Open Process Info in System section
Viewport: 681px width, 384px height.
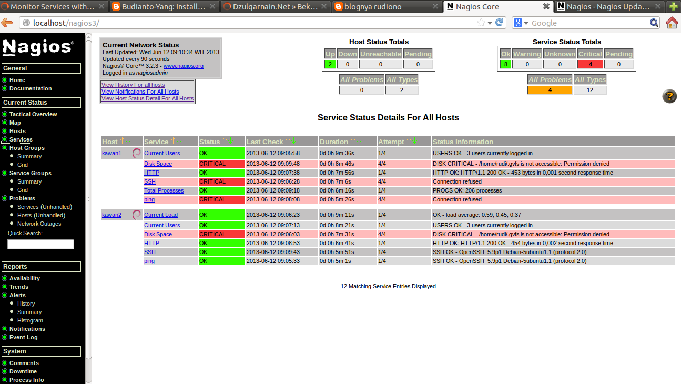(x=27, y=380)
